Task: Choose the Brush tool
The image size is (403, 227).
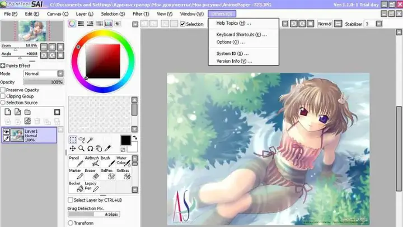Action: [107, 161]
